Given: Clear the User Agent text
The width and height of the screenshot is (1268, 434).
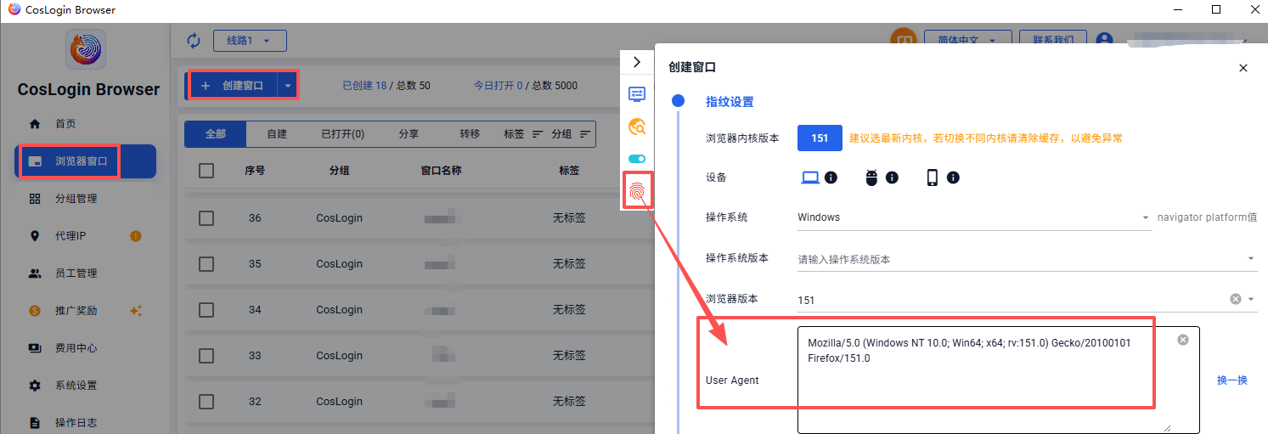Looking at the screenshot, I should tap(1183, 340).
